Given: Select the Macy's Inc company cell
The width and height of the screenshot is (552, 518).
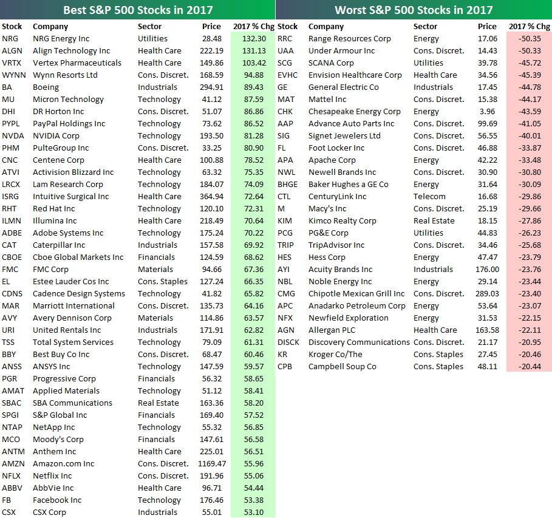Looking at the screenshot, I should (x=327, y=209).
